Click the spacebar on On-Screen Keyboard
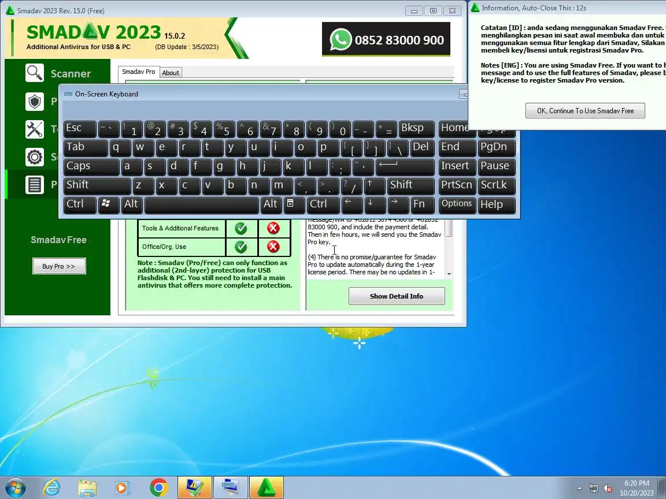Viewport: 666px width, 499px height. coord(201,205)
